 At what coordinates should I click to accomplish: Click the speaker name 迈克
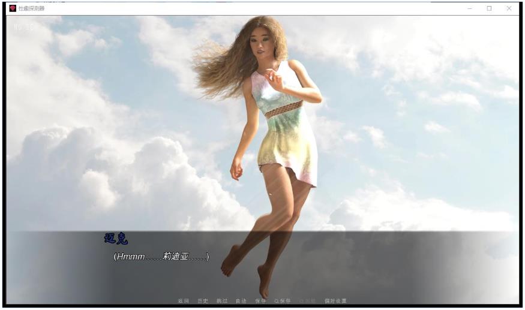pos(116,239)
